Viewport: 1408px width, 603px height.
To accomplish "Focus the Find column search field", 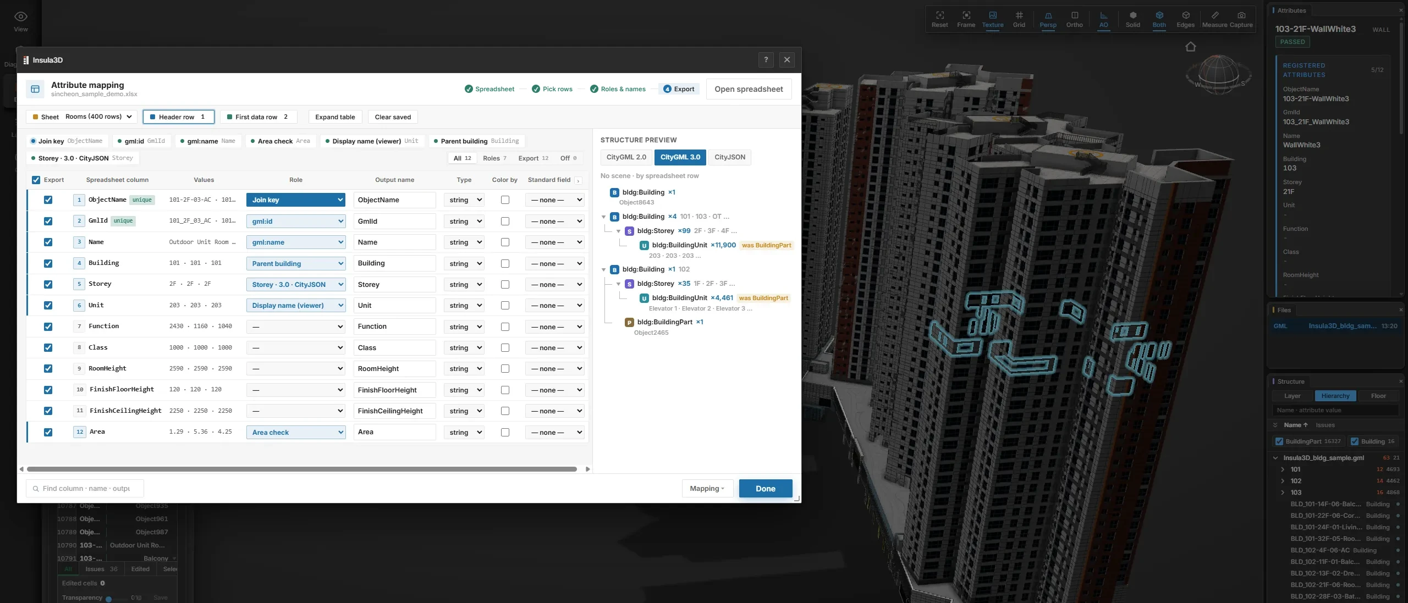I will [85, 488].
